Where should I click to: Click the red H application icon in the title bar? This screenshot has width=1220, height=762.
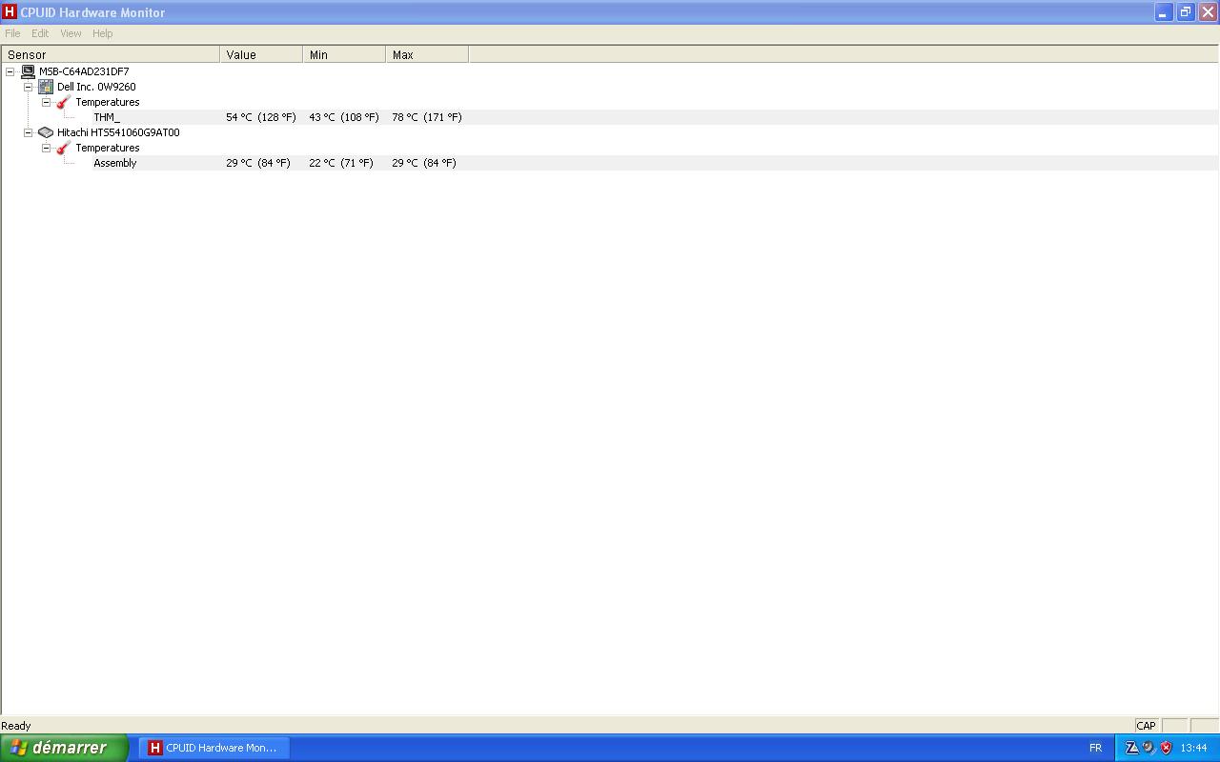pyautogui.click(x=10, y=12)
